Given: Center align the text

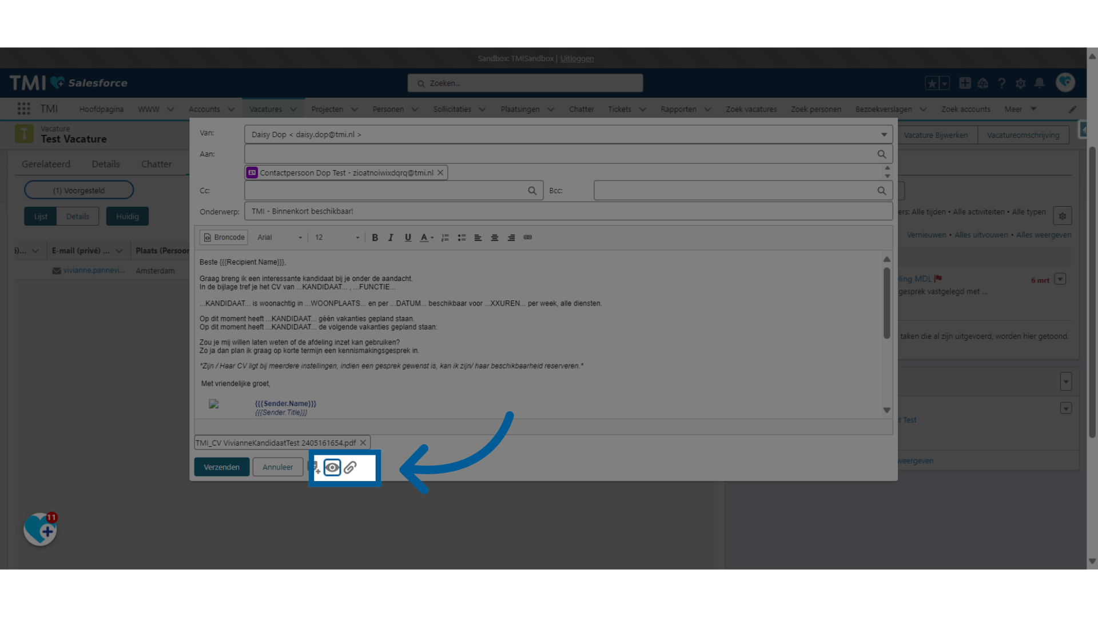Looking at the screenshot, I should pos(495,238).
